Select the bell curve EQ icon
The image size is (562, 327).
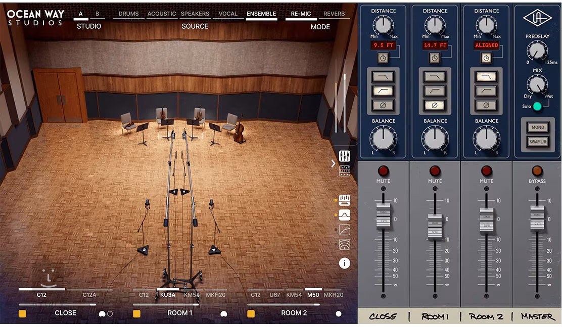(x=345, y=215)
